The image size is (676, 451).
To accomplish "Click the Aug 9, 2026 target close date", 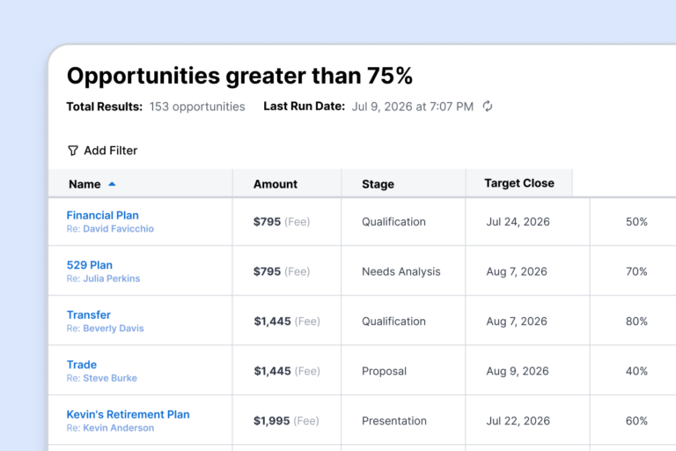I will click(518, 371).
